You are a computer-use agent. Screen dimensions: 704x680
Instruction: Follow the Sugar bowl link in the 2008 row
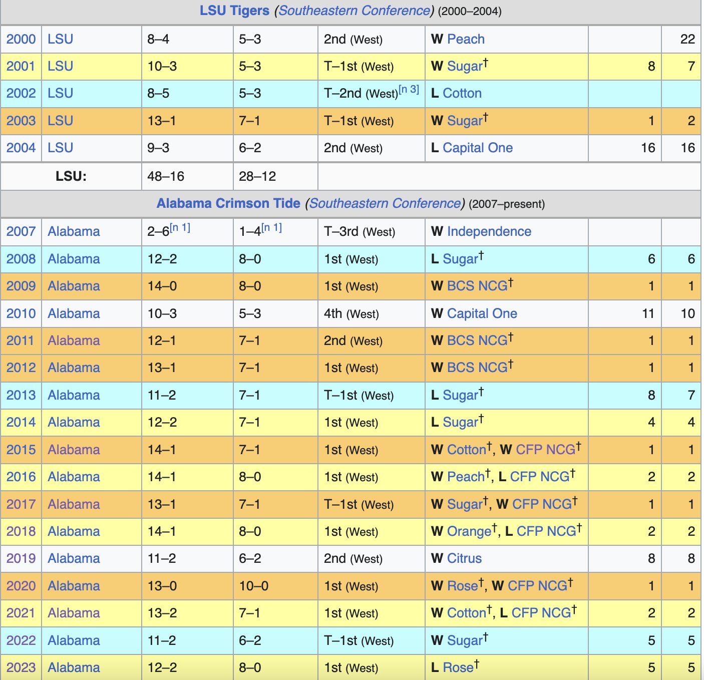point(460,259)
